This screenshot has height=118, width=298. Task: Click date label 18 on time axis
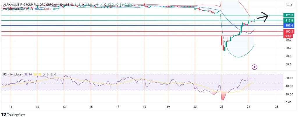tap(144, 107)
